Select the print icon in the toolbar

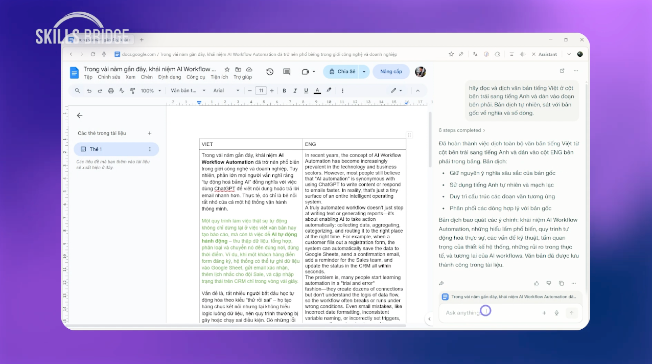pyautogui.click(x=110, y=90)
